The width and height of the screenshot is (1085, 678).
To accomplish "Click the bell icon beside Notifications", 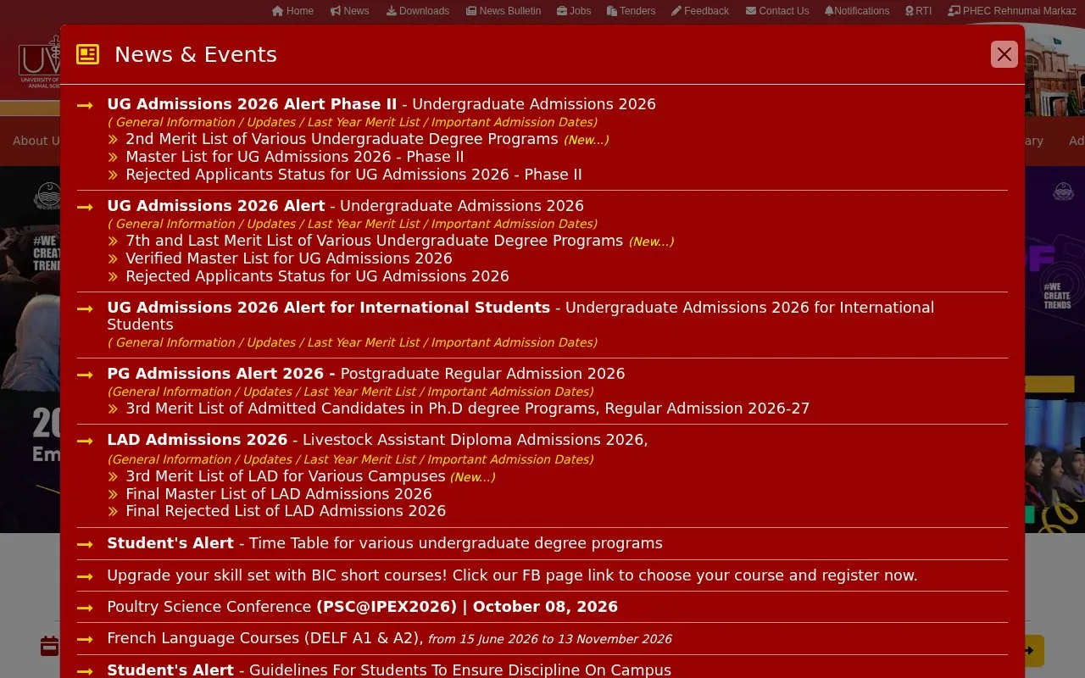I will (x=829, y=11).
